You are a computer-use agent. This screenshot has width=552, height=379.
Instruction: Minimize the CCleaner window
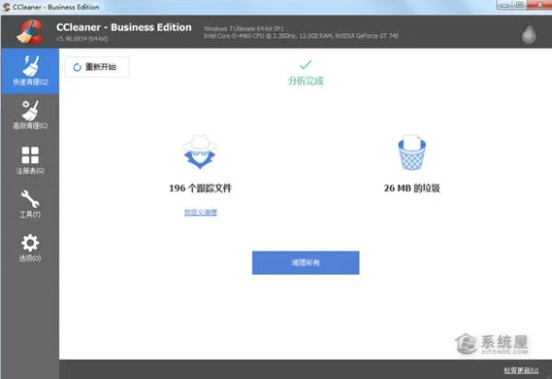pos(504,5)
